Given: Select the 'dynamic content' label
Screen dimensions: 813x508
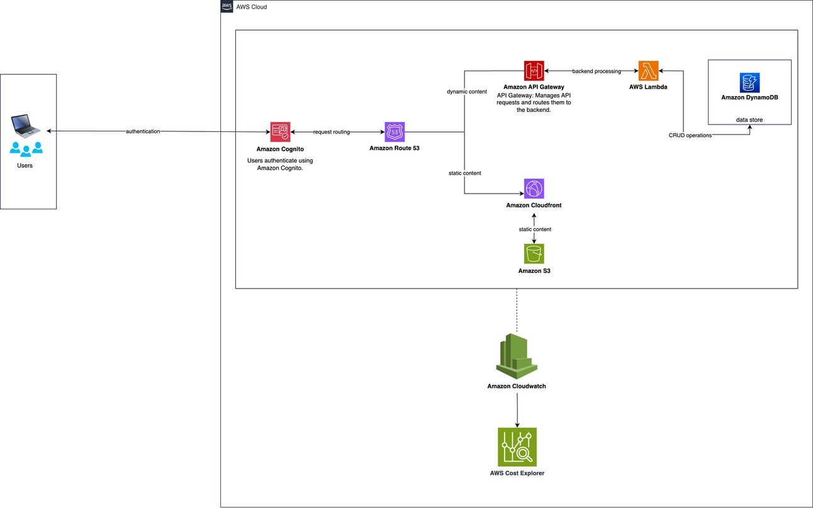Looking at the screenshot, I should pyautogui.click(x=467, y=92).
